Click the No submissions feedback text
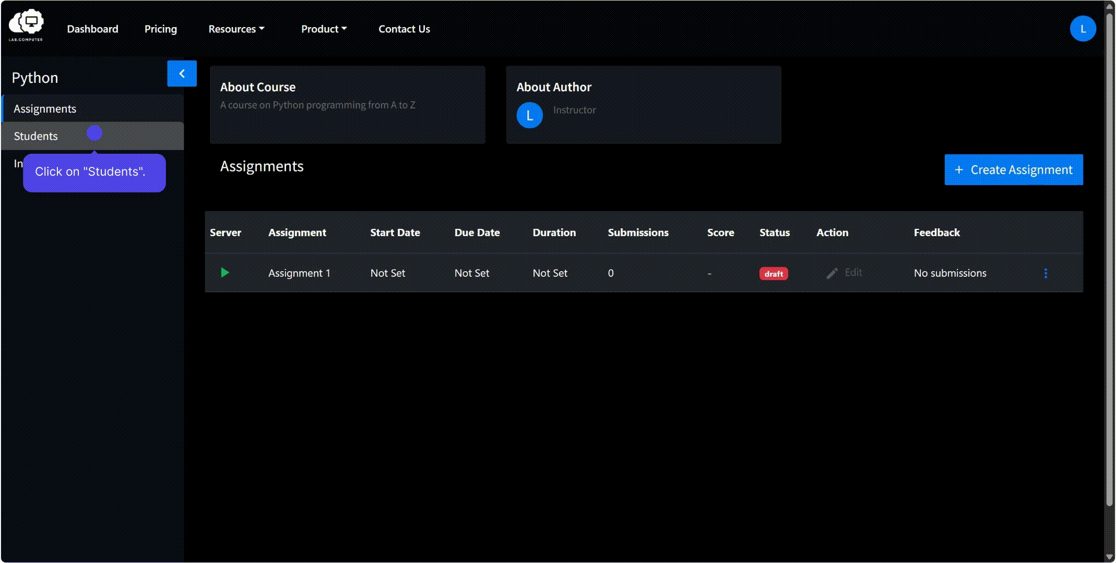 [x=950, y=273]
